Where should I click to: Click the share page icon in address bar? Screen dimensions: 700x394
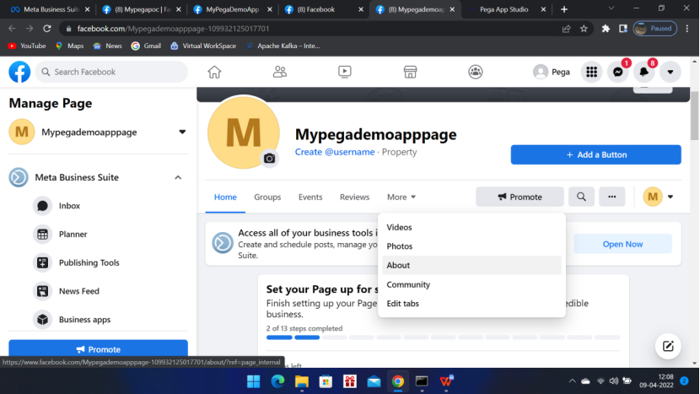pyautogui.click(x=566, y=29)
